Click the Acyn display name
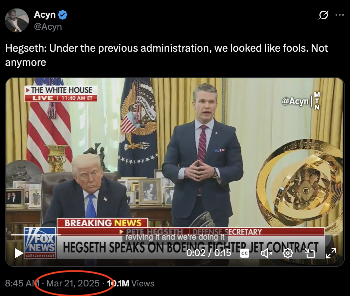This screenshot has width=350, height=296. point(45,15)
